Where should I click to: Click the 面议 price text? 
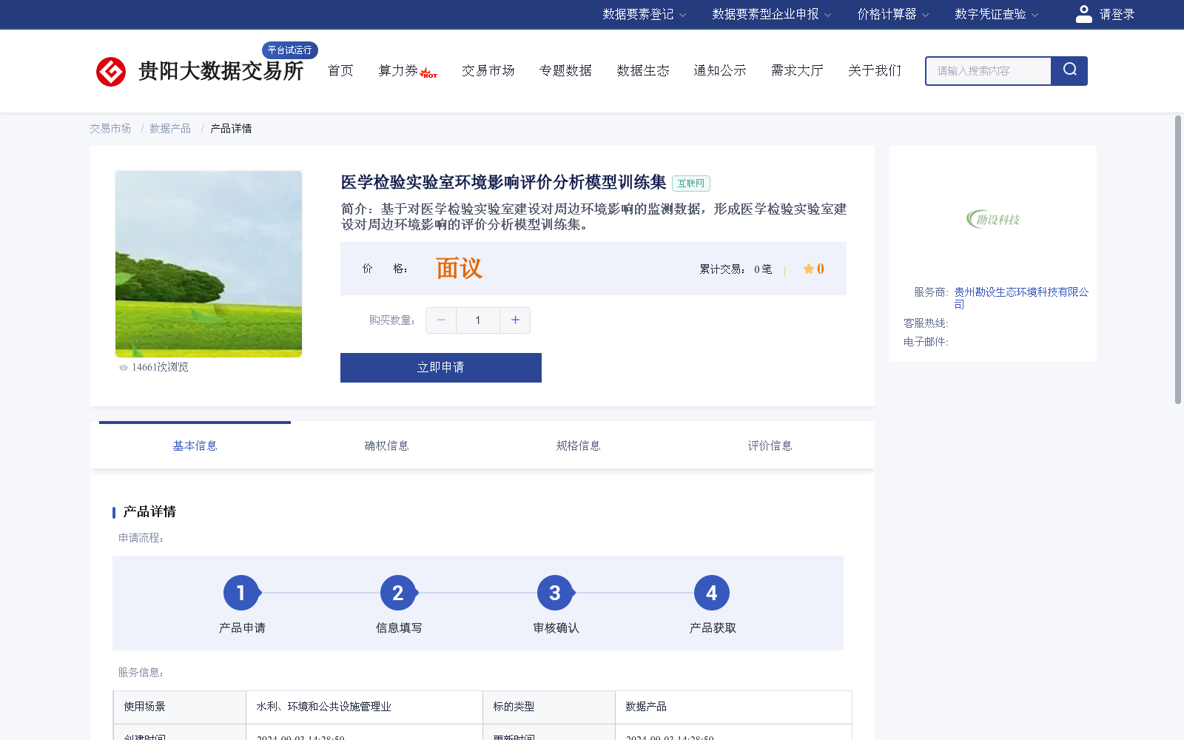click(459, 268)
